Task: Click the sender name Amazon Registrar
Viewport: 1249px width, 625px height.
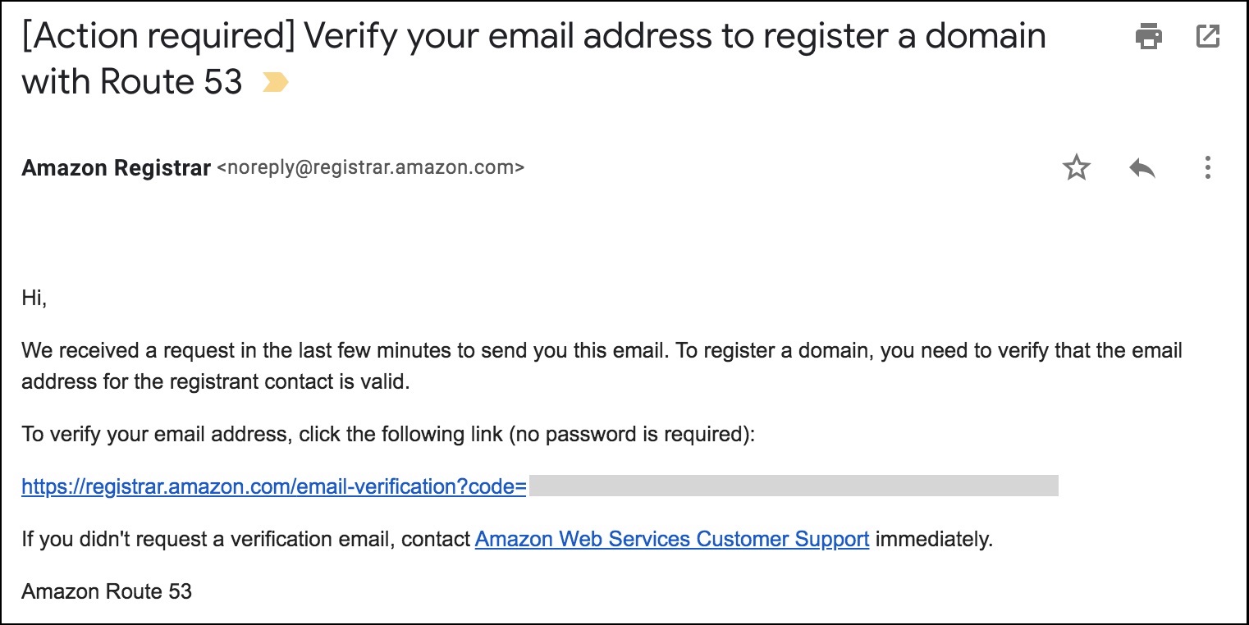Action: 116,168
